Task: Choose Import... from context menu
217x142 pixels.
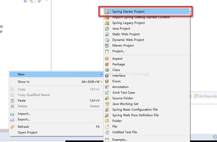Action: tap(56, 114)
